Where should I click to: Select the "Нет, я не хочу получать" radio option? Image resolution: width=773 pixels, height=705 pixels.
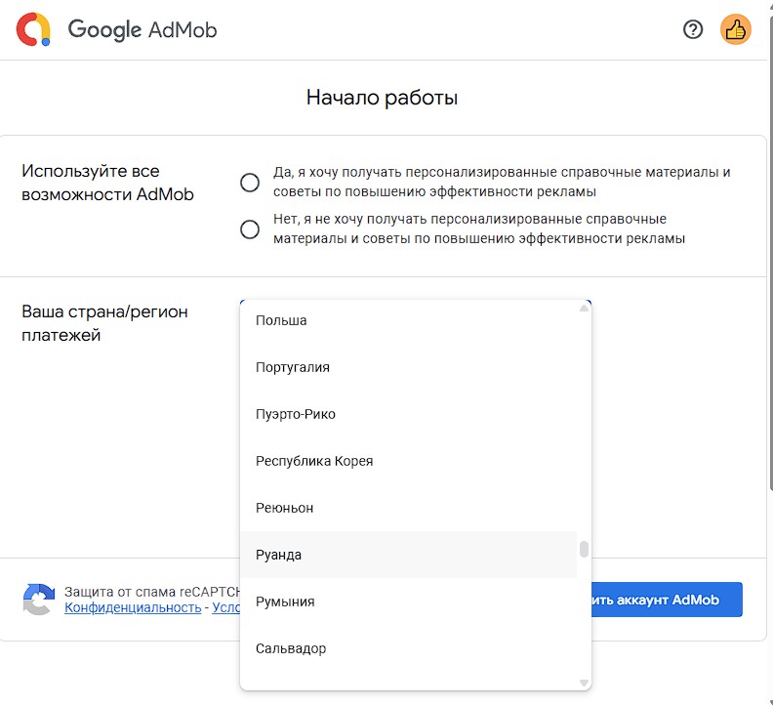pos(250,228)
